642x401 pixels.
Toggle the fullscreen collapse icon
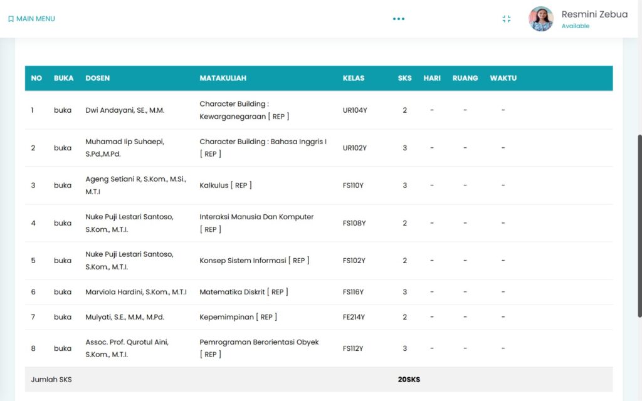coord(507,19)
